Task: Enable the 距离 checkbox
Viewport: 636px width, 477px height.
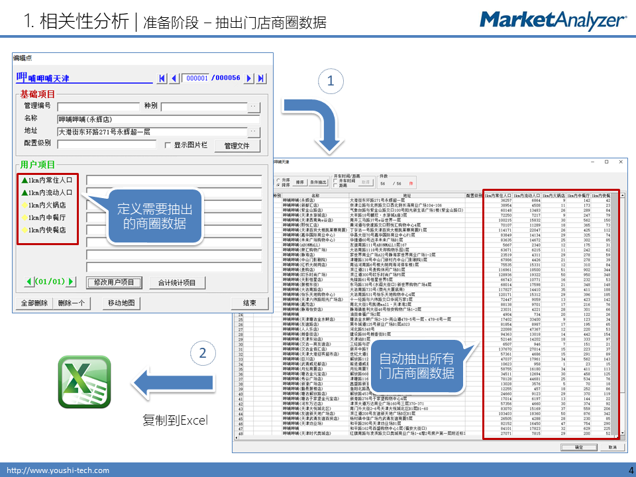Action: (x=335, y=185)
